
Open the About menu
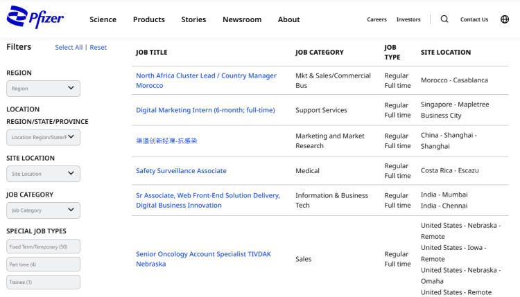pyautogui.click(x=288, y=19)
